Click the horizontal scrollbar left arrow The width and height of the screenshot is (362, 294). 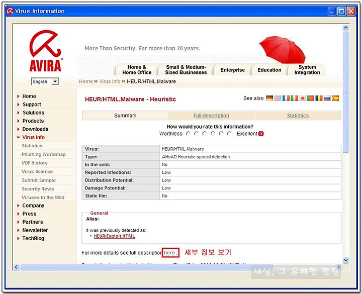[16, 267]
